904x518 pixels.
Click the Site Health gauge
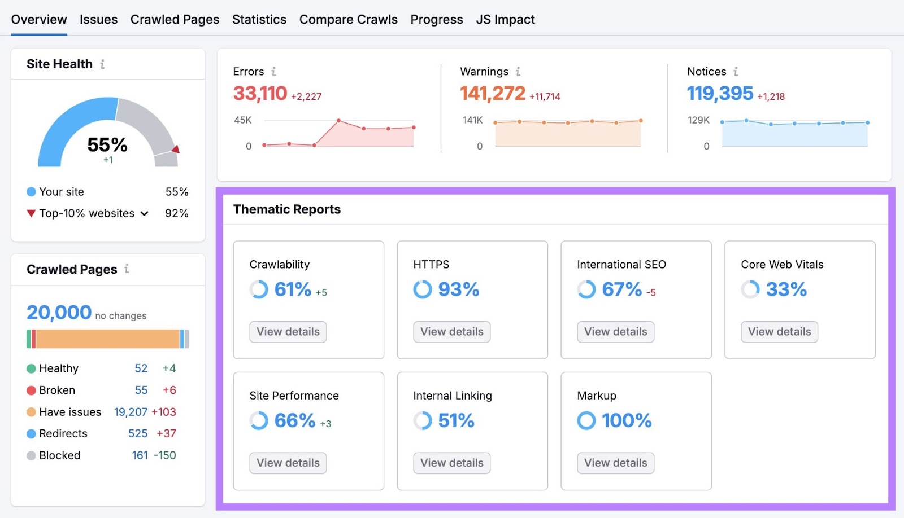click(107, 130)
